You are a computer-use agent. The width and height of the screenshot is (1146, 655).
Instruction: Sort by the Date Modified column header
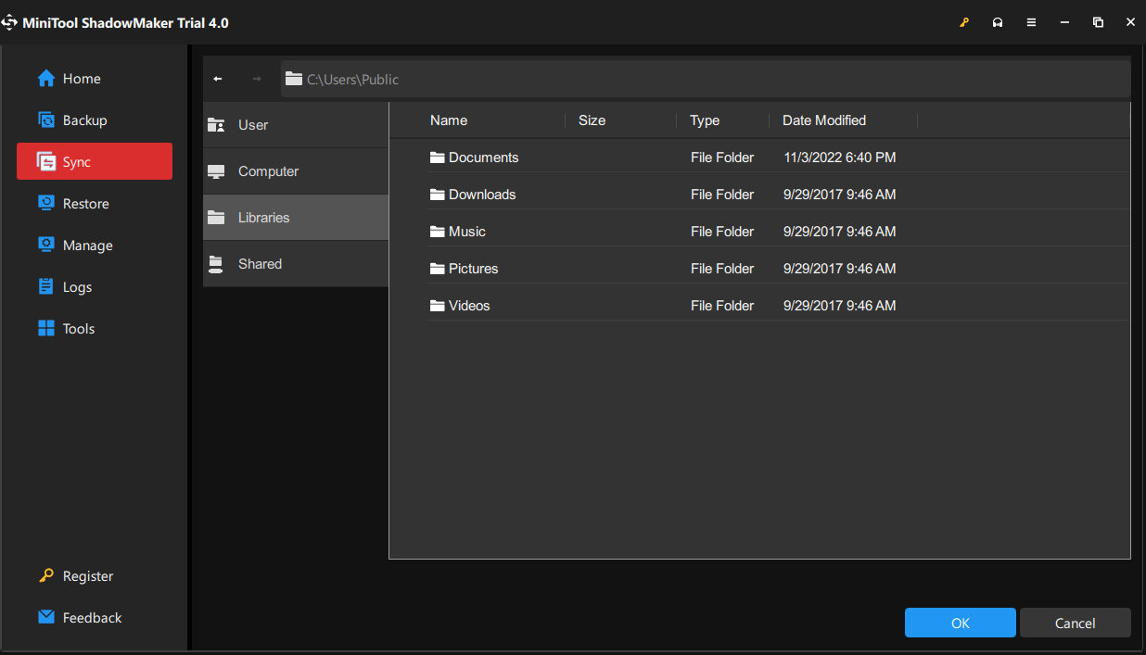[x=824, y=120]
